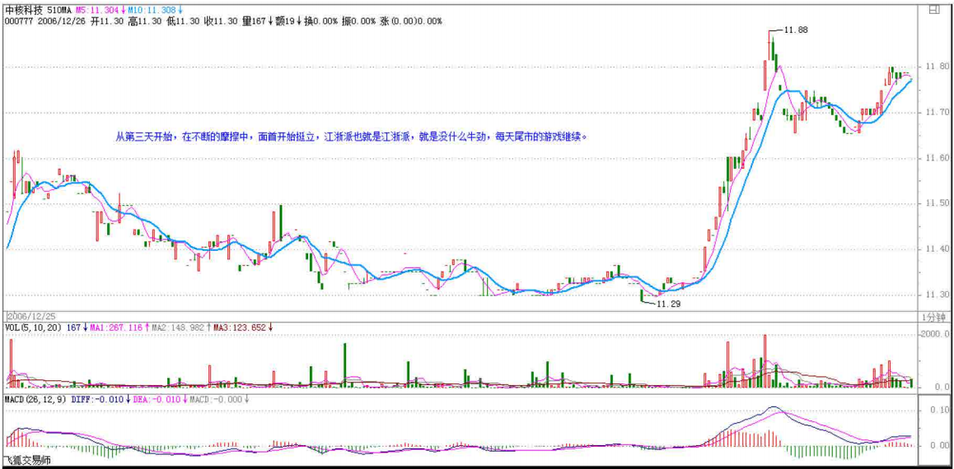Screen dimensions: 954x469
Task: Click the 飞狐交易师 label at bottom-left
Action: [27, 461]
